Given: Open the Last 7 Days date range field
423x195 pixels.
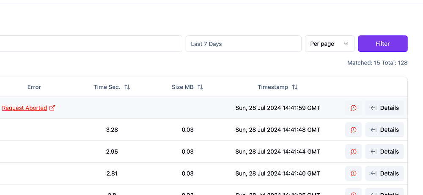Looking at the screenshot, I should pyautogui.click(x=243, y=44).
